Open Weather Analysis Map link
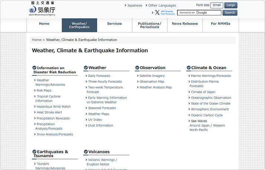This screenshot has height=170, width=265. click(x=156, y=87)
